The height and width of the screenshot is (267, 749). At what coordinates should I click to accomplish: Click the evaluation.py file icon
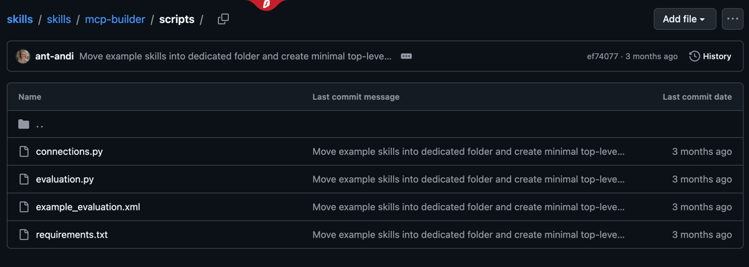coord(24,179)
